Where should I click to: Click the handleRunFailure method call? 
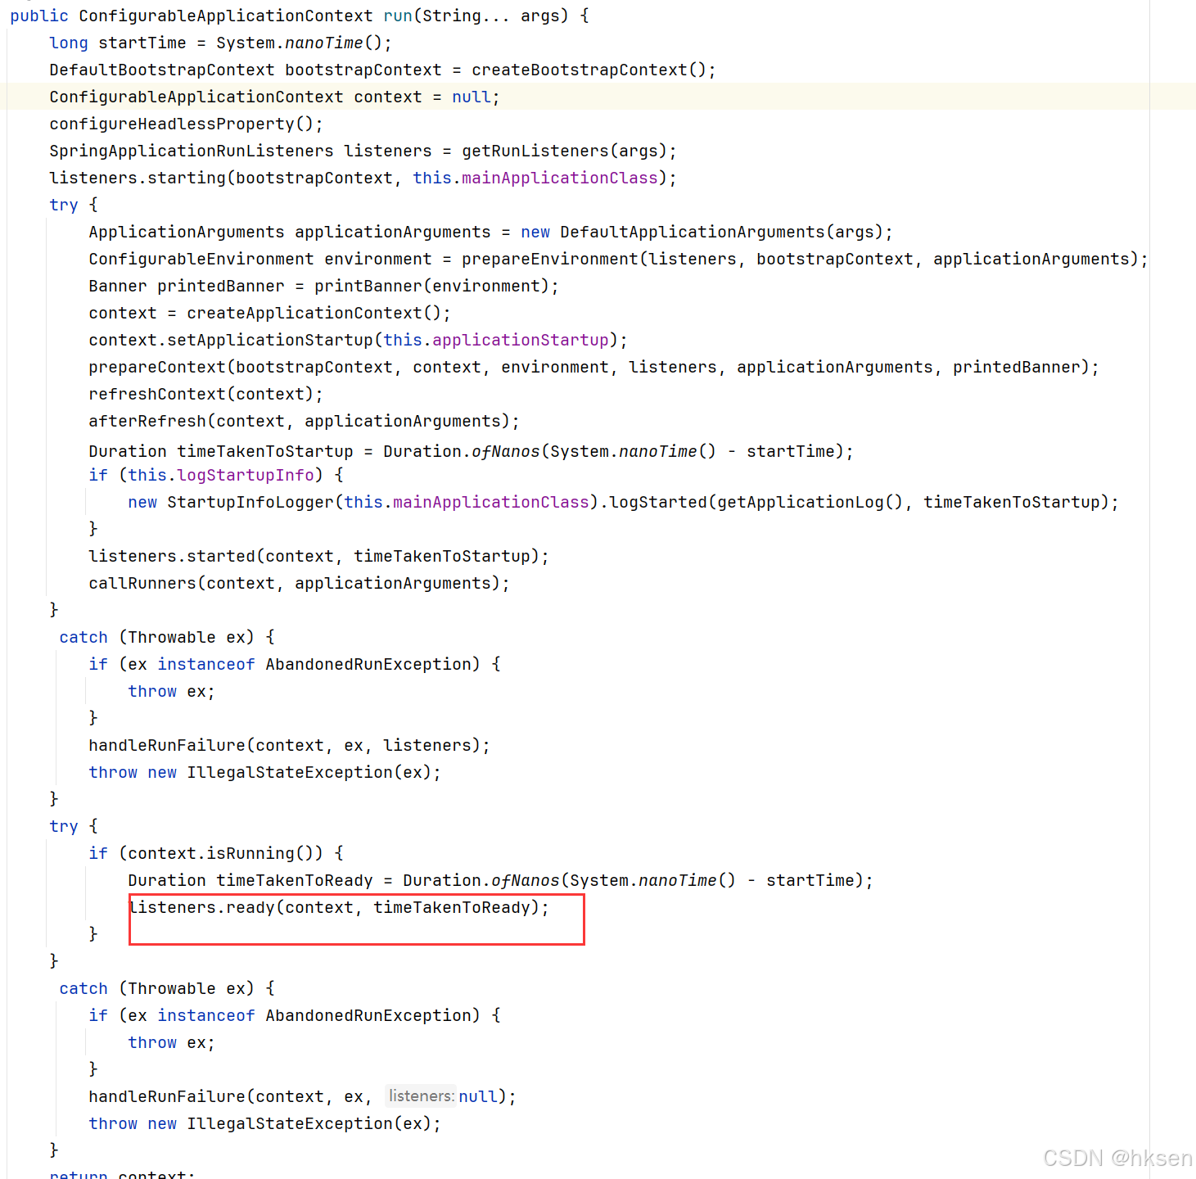[166, 745]
